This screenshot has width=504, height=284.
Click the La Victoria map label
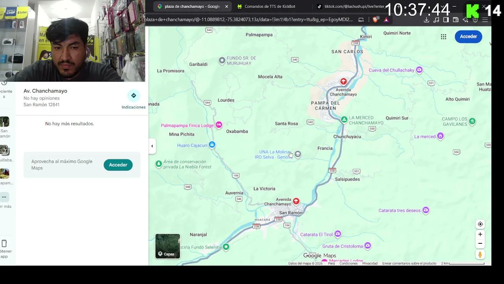[x=264, y=189]
